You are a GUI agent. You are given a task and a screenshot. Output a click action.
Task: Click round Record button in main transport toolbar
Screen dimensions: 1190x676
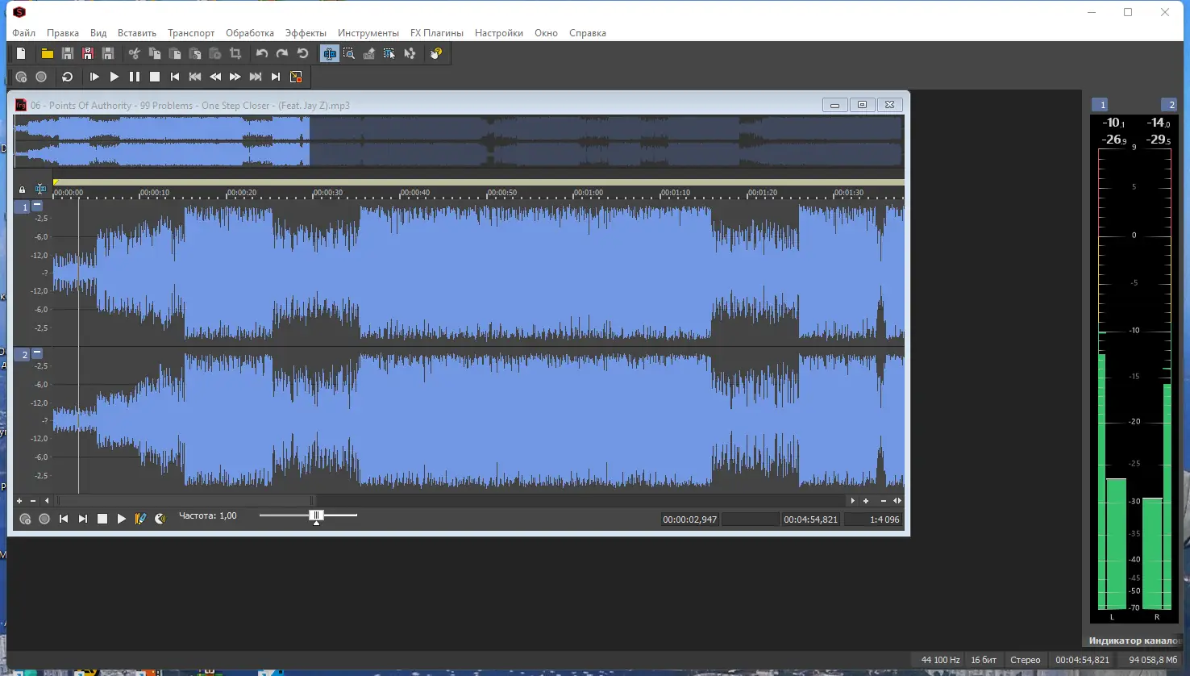(41, 77)
